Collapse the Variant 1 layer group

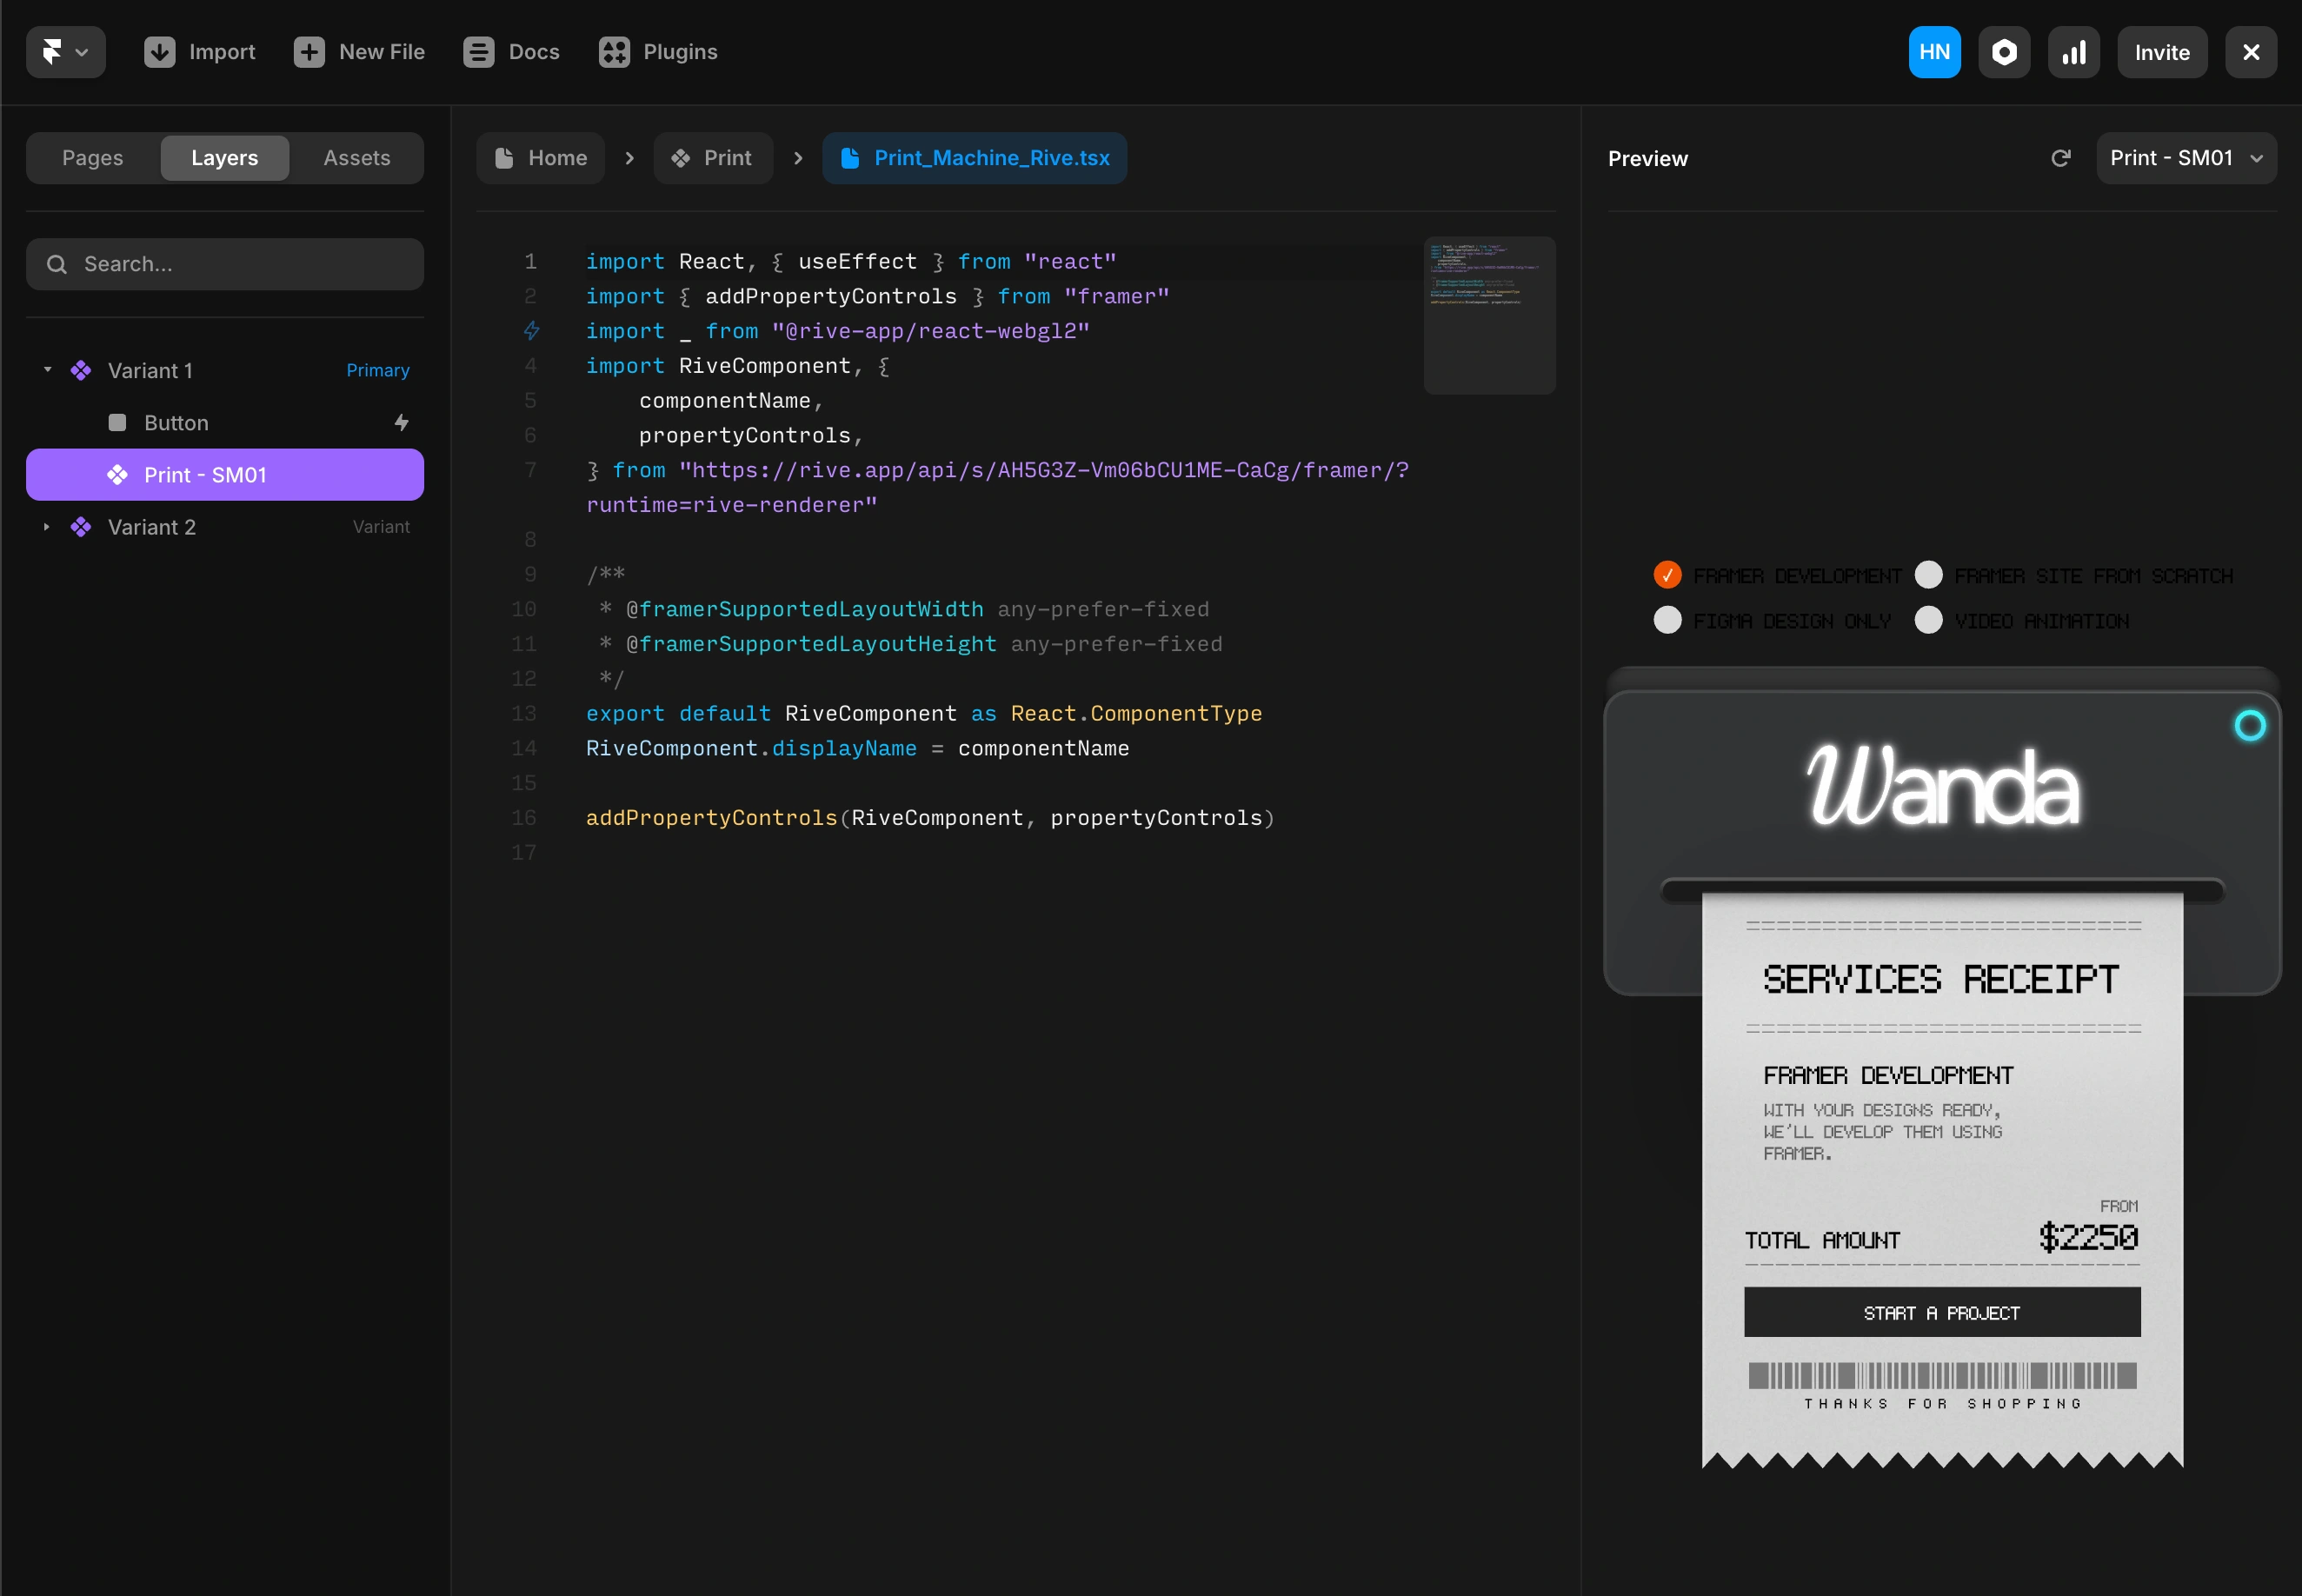coord(47,370)
